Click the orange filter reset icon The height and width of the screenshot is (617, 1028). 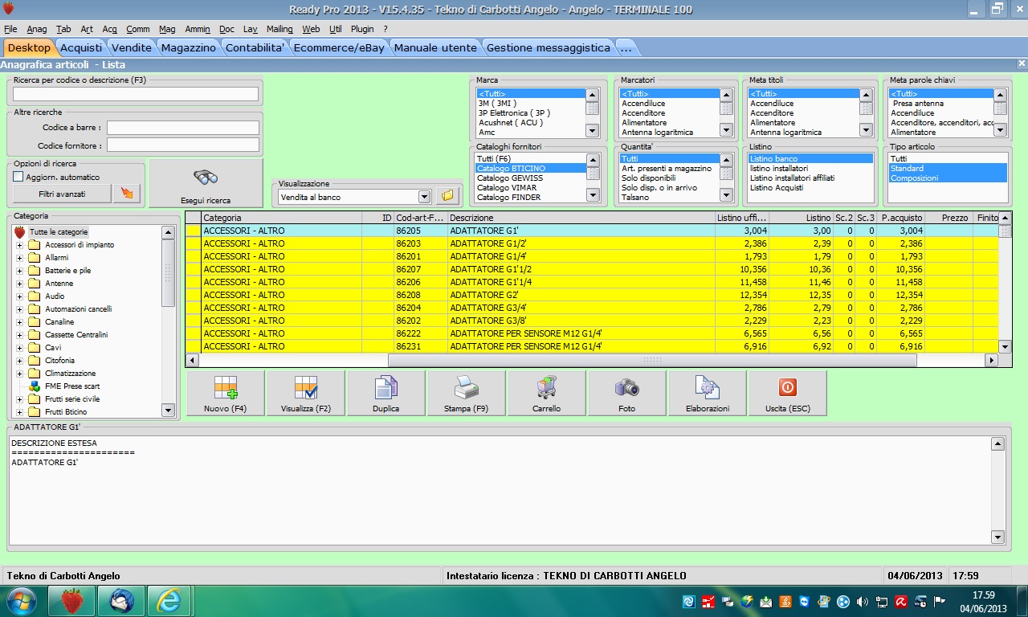(126, 194)
